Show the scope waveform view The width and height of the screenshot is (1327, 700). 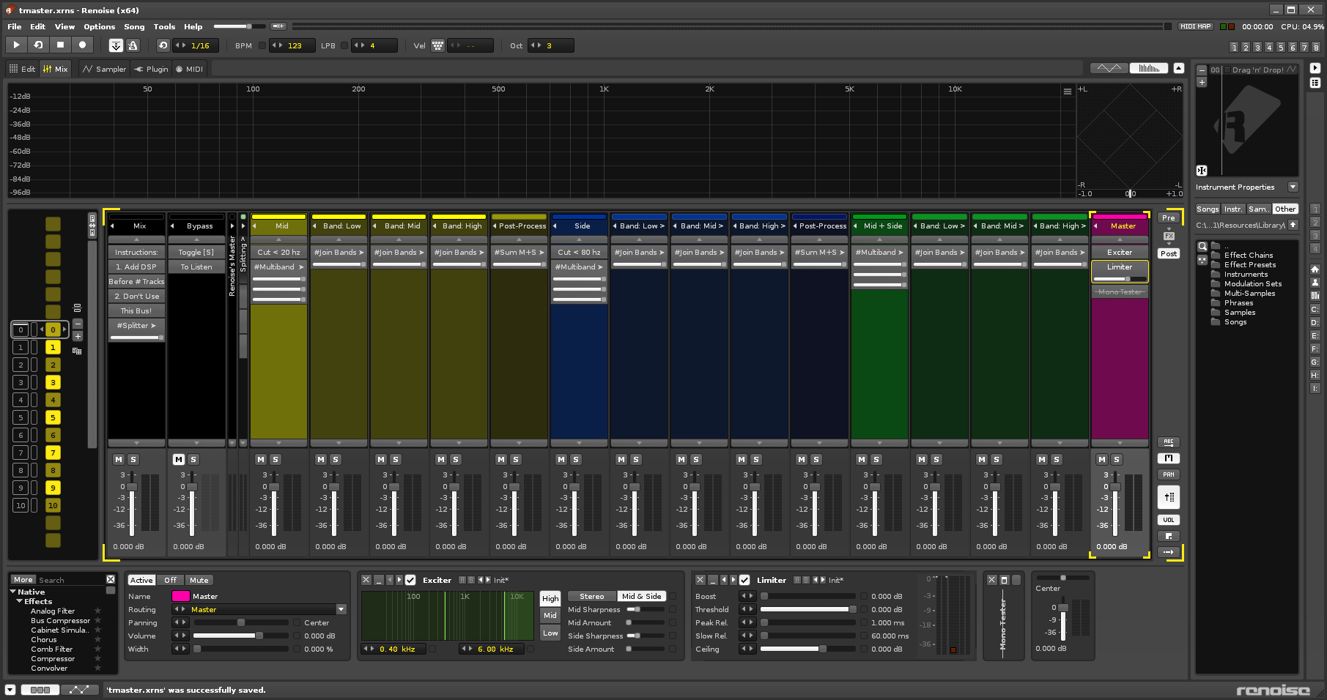click(x=1109, y=68)
